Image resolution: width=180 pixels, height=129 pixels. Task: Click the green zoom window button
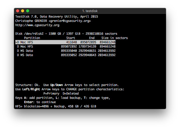click(28, 11)
